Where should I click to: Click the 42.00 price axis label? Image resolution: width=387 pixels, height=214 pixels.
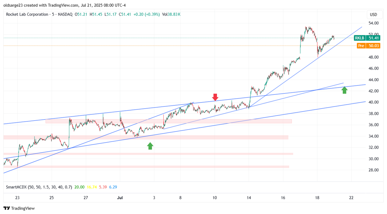point(373,91)
